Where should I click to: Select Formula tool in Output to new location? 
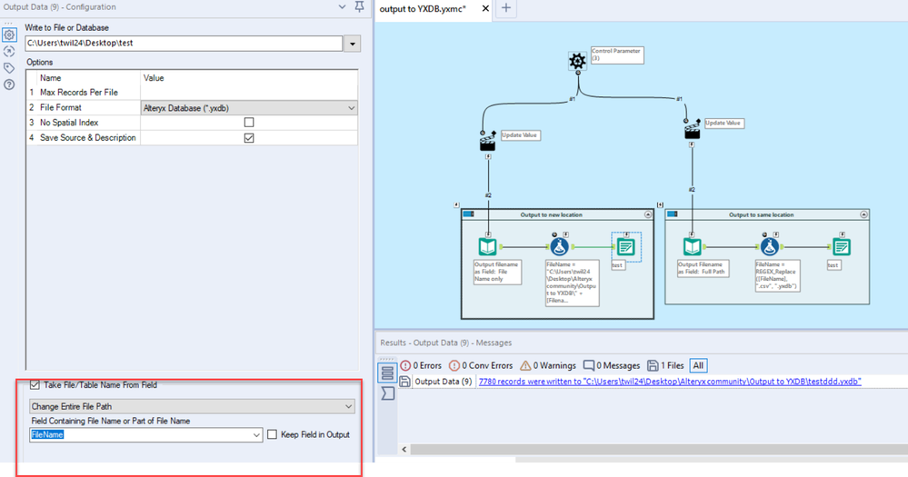(x=559, y=247)
